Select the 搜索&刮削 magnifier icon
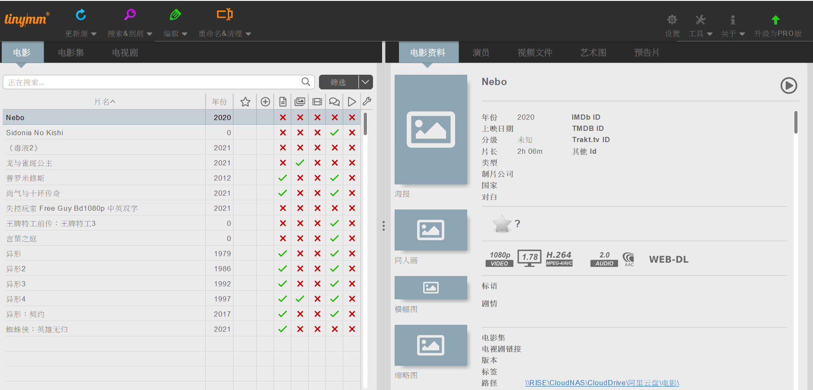This screenshot has height=390, width=813. [129, 14]
